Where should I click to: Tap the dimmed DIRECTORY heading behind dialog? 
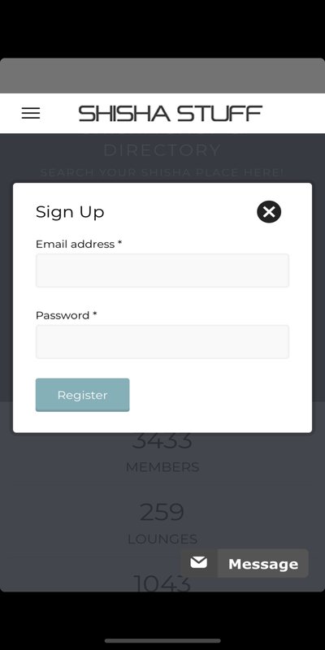point(162,150)
